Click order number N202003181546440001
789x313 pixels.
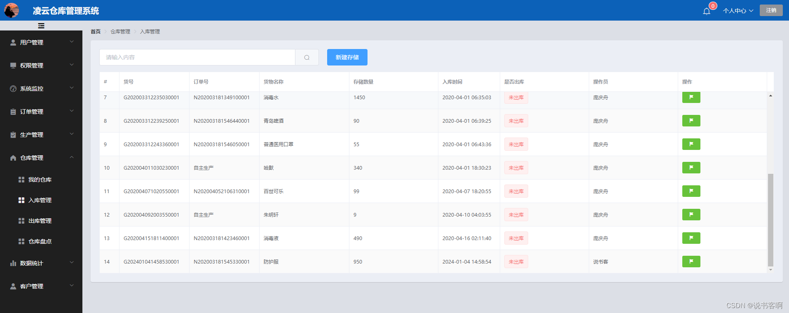[x=222, y=121]
